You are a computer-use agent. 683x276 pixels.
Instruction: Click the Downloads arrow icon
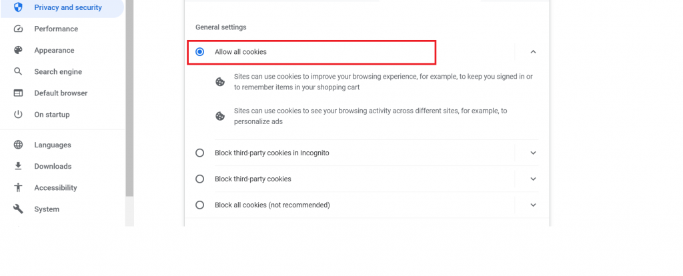19,166
